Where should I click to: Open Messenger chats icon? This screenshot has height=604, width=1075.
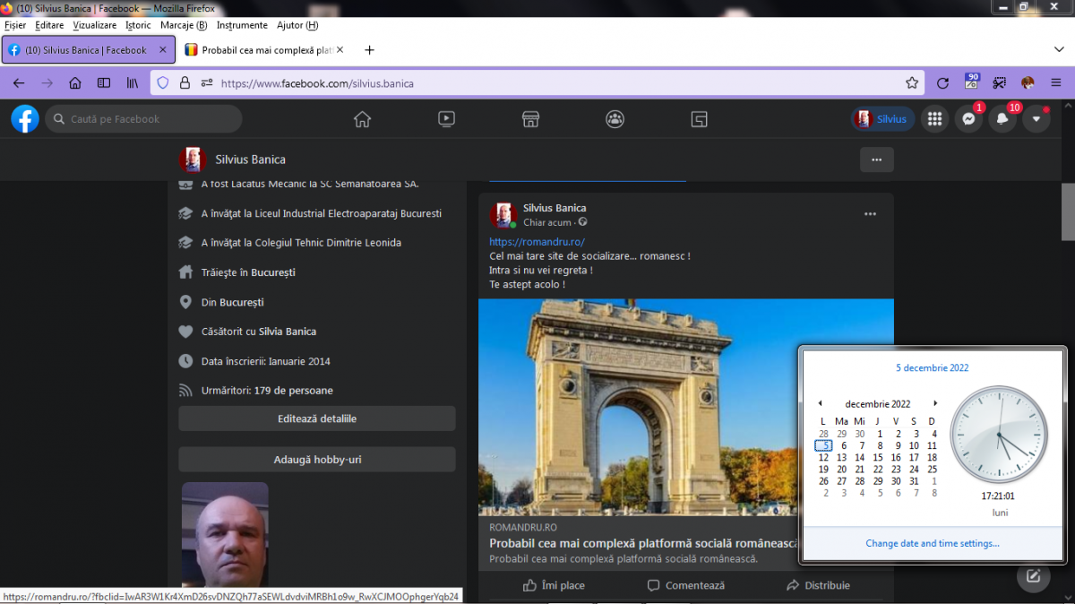point(968,119)
